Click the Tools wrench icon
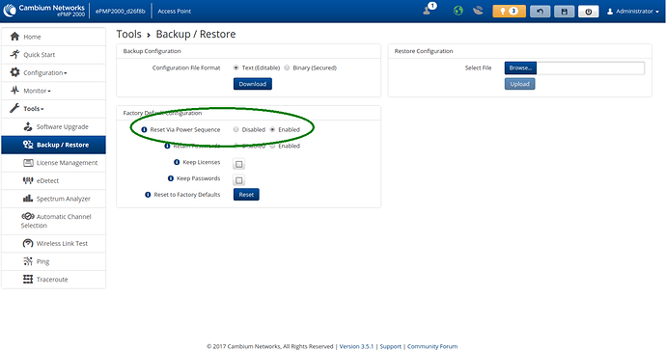This screenshot has width=666, height=351. tap(14, 108)
